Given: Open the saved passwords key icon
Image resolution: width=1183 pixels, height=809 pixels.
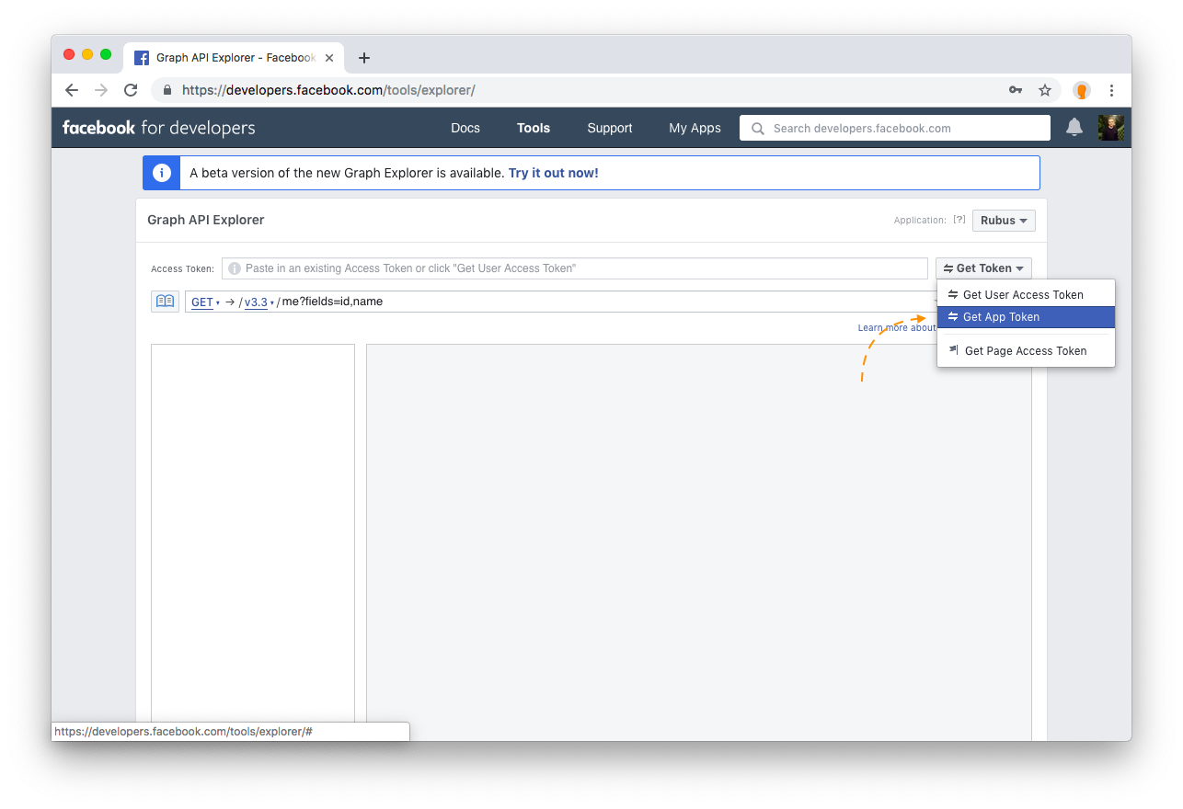Looking at the screenshot, I should click(x=1016, y=90).
